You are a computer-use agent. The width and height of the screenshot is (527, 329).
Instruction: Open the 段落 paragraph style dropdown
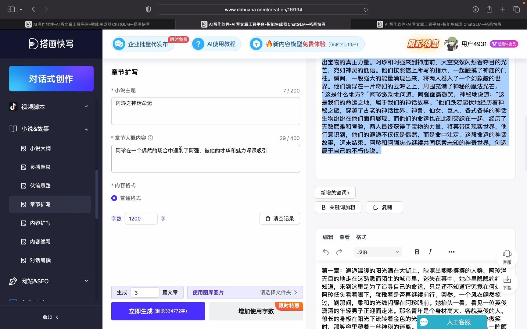(x=378, y=252)
